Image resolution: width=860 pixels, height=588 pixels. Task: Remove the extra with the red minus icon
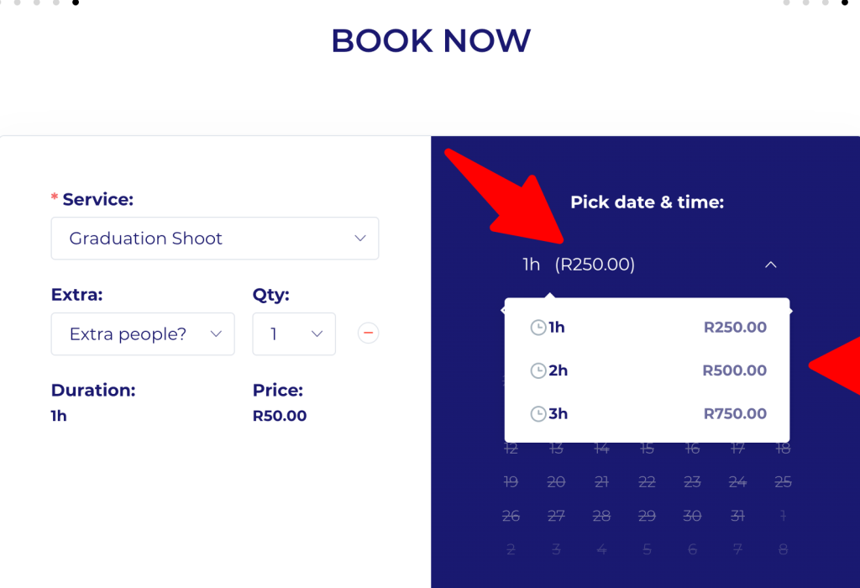tap(368, 333)
